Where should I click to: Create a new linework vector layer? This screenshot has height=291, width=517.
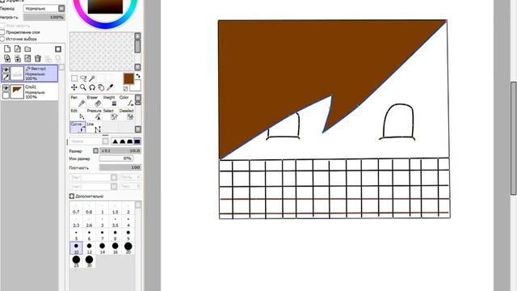[18, 49]
